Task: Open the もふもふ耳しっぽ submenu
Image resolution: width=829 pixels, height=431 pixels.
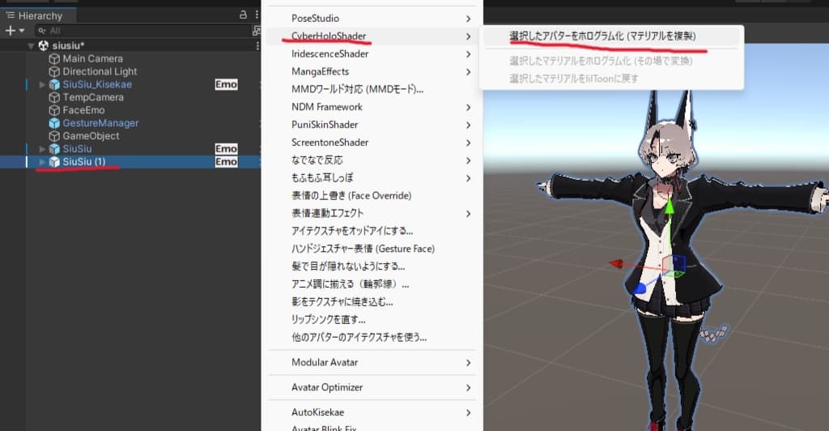Action: [x=372, y=177]
